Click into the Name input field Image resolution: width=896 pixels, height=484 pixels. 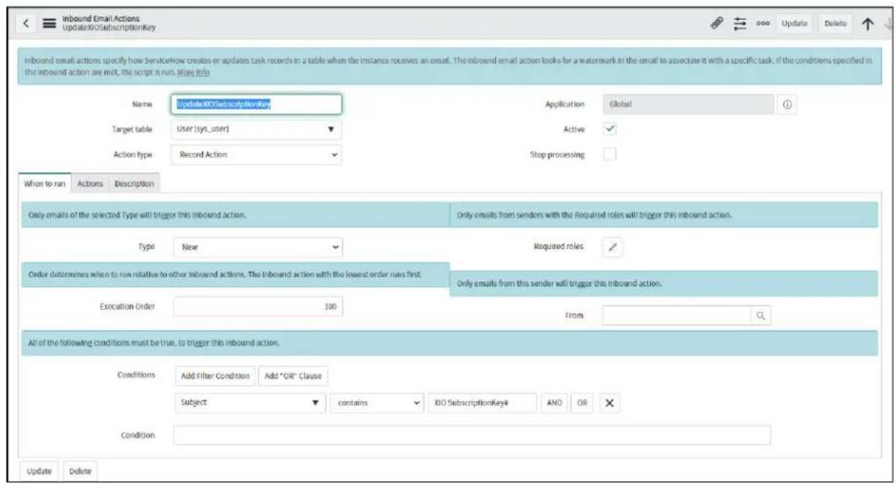click(256, 104)
